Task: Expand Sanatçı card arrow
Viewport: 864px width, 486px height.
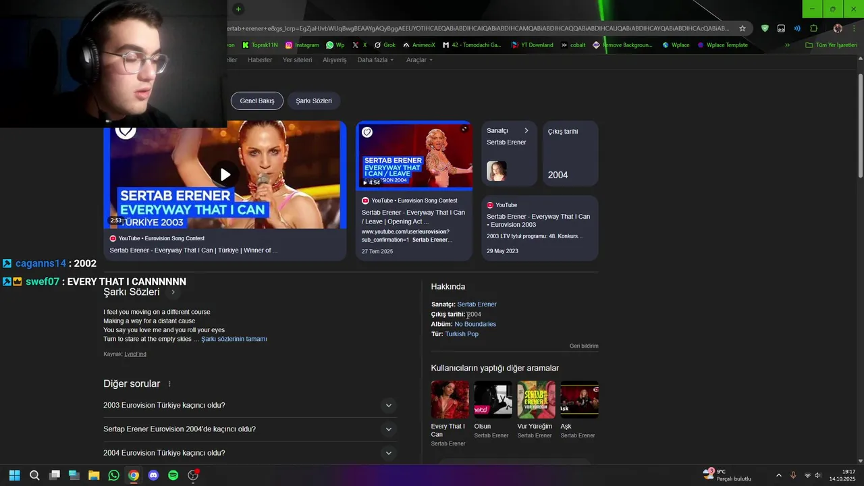Action: click(x=526, y=131)
